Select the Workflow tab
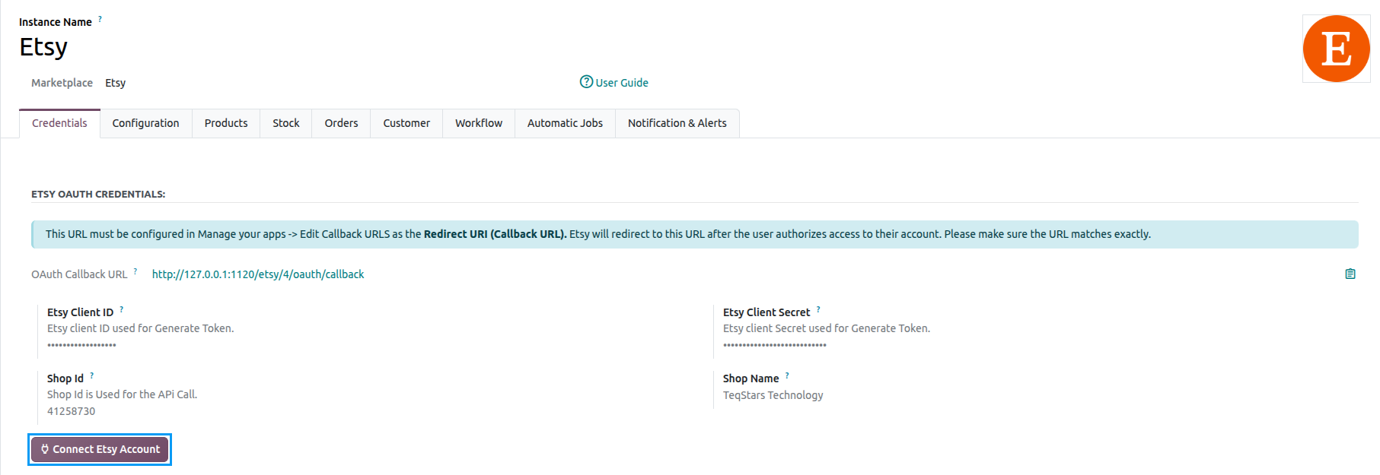The image size is (1380, 475). point(479,123)
